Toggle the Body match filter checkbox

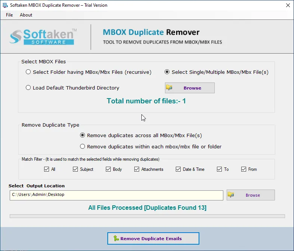(x=108, y=169)
